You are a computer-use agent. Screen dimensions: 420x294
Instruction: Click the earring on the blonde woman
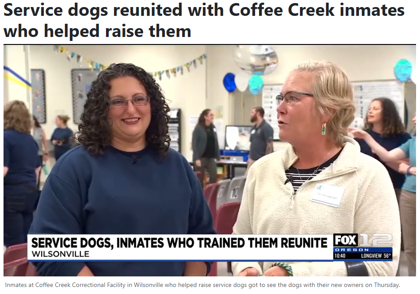(324, 129)
